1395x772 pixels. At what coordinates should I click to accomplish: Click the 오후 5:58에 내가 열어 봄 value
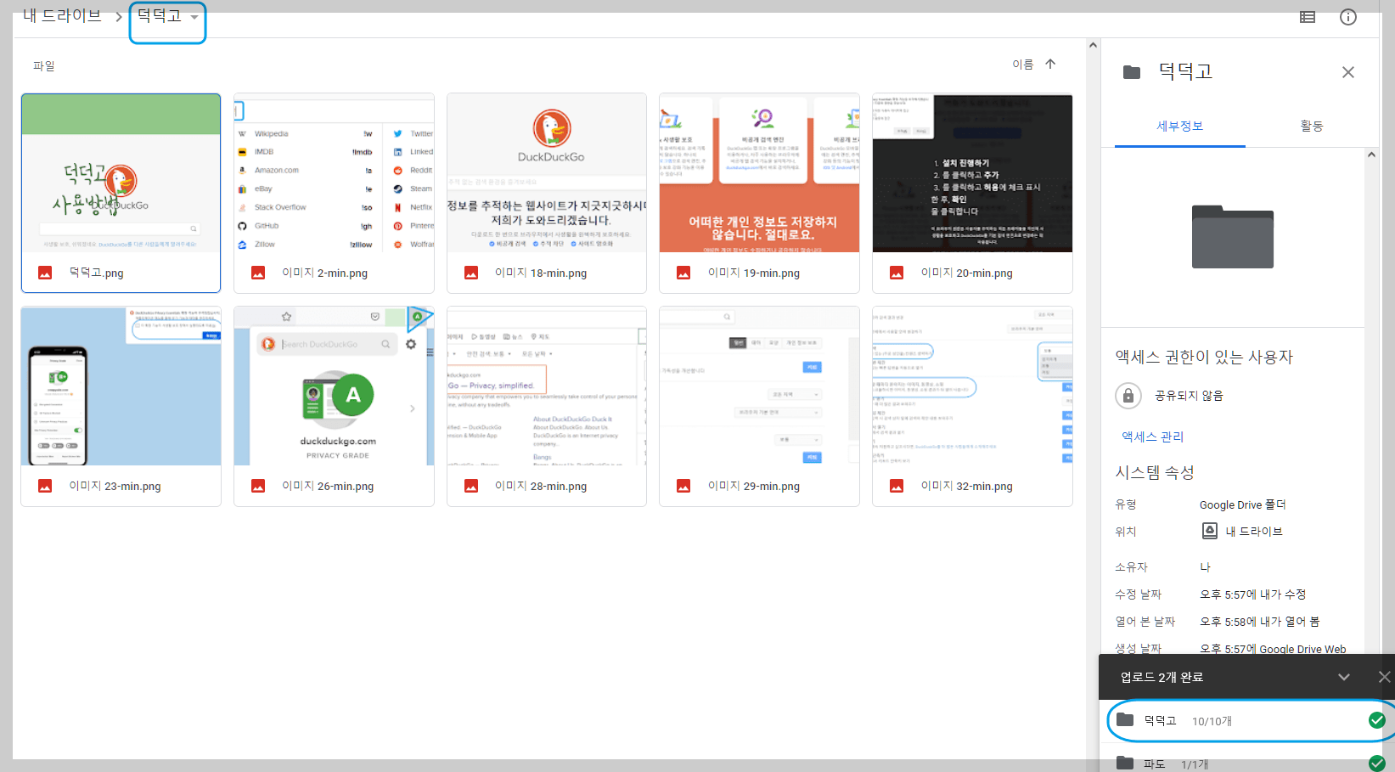(x=1259, y=622)
